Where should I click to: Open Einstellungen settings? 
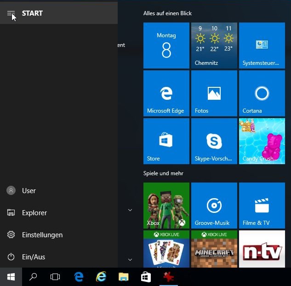(x=59, y=235)
